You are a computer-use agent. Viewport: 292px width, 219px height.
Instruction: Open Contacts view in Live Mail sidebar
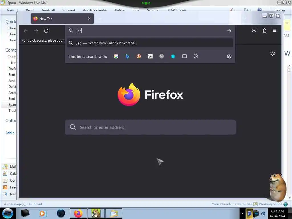10,181
